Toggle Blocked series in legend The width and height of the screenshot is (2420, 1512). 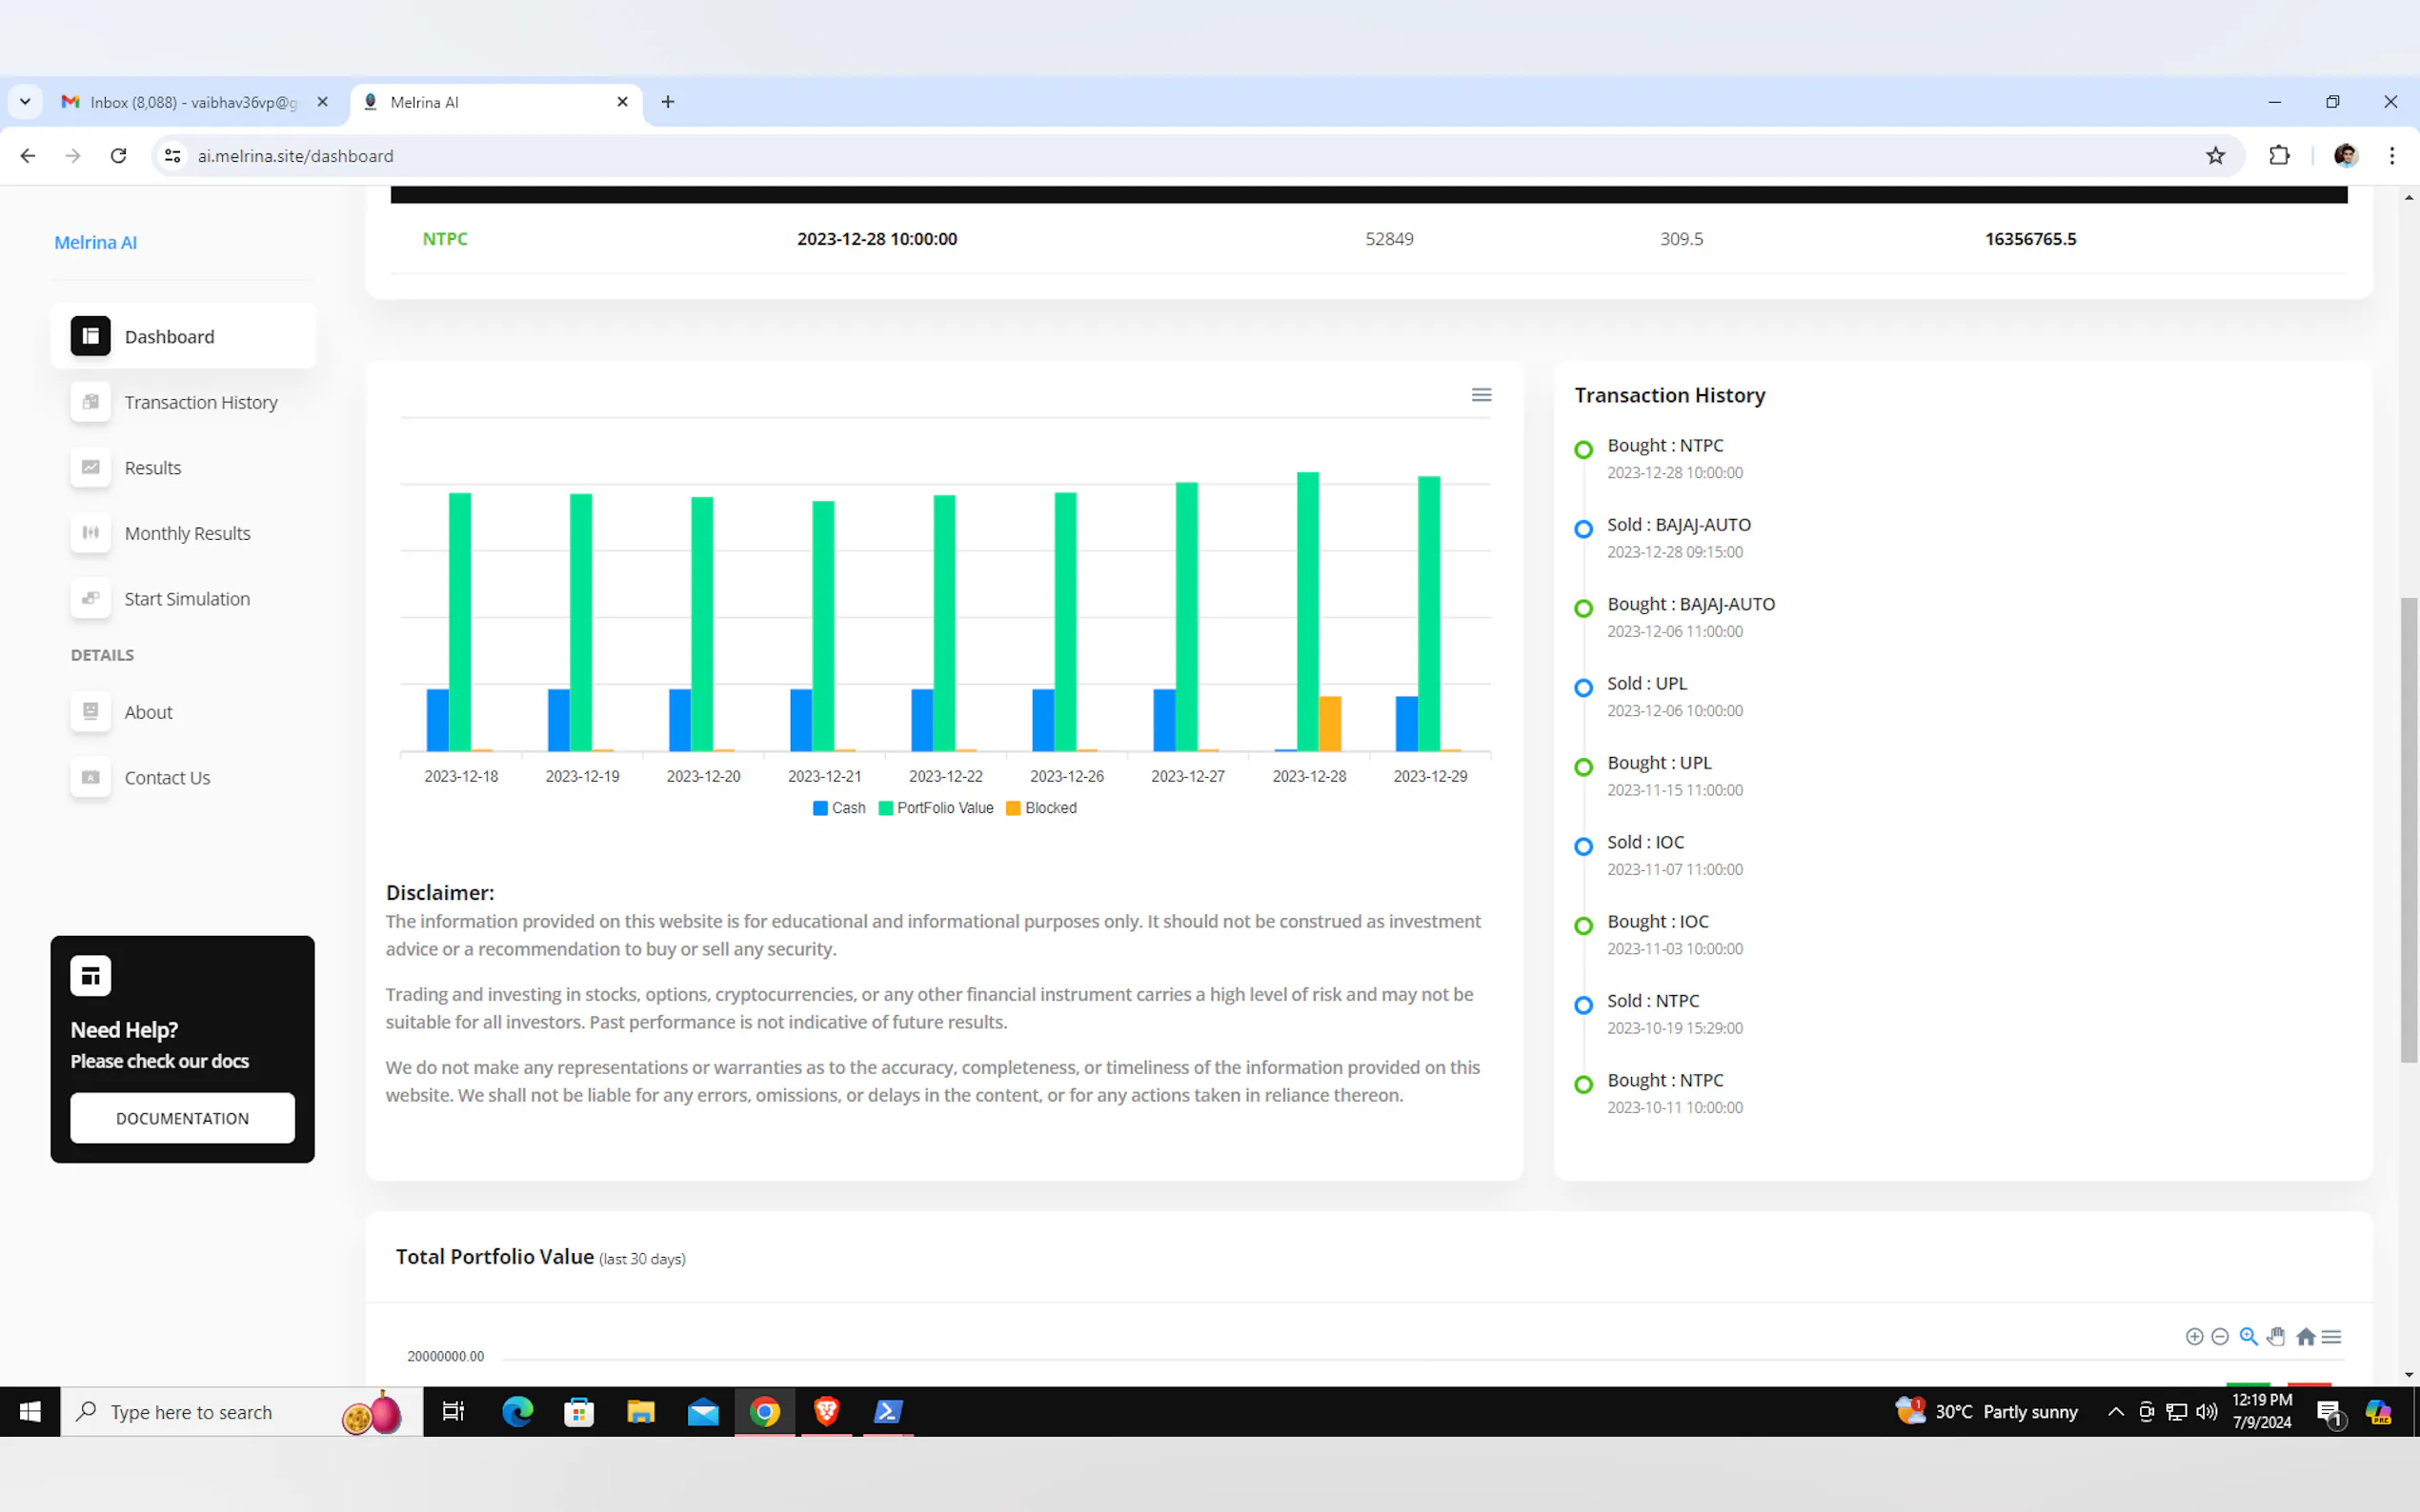click(1040, 808)
